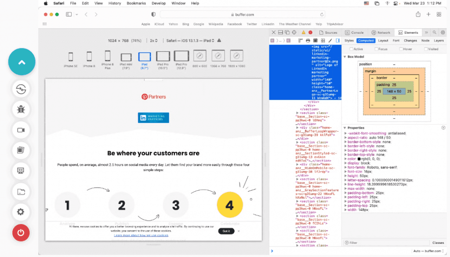
Task: Collapse the Properties section disclosure triangle
Action: (345, 128)
